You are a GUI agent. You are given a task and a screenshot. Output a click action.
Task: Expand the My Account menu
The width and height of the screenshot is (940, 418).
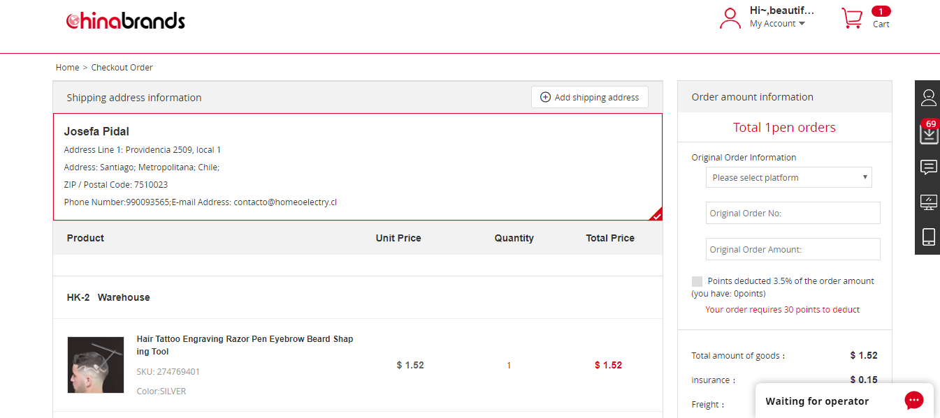[x=777, y=24]
